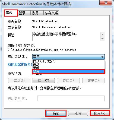Apply changes with 应用(A) button
This screenshot has width=114, height=120.
coord(100,113)
